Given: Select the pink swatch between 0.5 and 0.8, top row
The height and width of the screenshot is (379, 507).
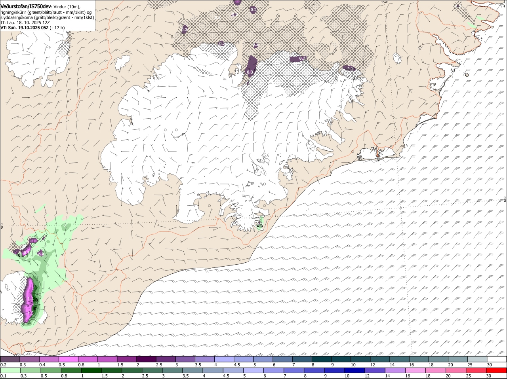Looking at the screenshot, I should [x=69, y=359].
